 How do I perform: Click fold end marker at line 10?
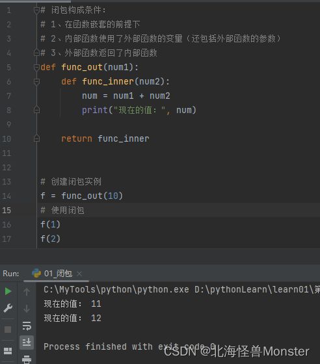coord(36,138)
